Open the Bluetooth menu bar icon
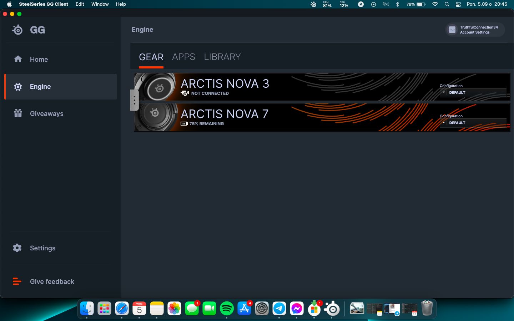This screenshot has width=514, height=321. [398, 4]
